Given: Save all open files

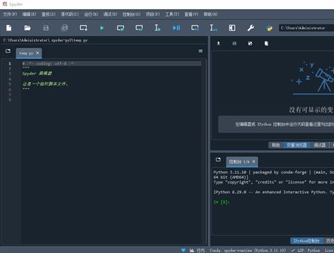Looking at the screenshot, I should pos(65,28).
